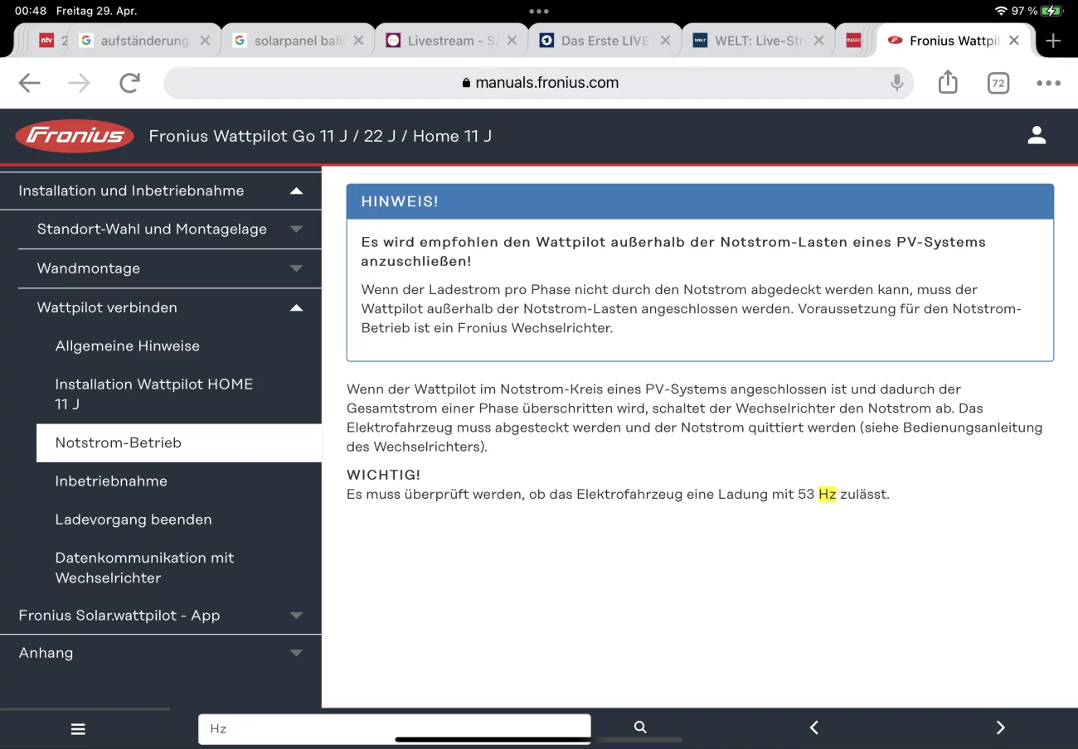Open the share sheet icon
This screenshot has height=749, width=1078.
pyautogui.click(x=948, y=82)
